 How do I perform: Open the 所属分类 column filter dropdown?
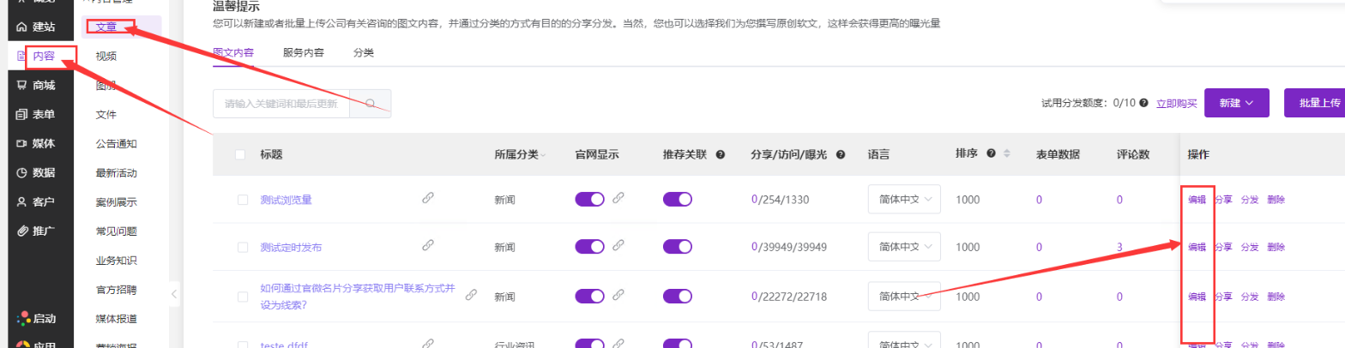(544, 155)
